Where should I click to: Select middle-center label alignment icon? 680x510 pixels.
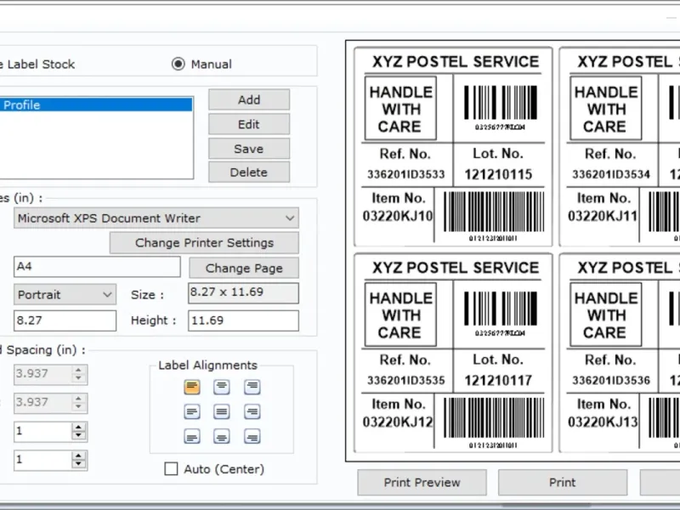(222, 411)
